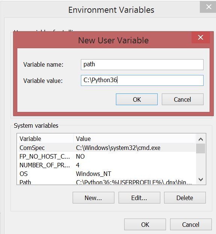Screen dimensions: 216x234
Task: Click the value 4 cell
Action: point(78,165)
